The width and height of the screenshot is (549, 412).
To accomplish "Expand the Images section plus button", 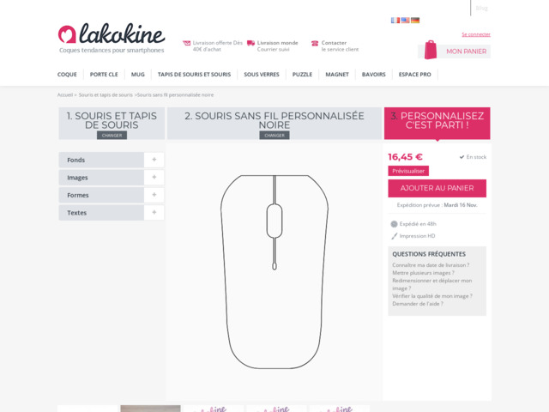I will 154,178.
